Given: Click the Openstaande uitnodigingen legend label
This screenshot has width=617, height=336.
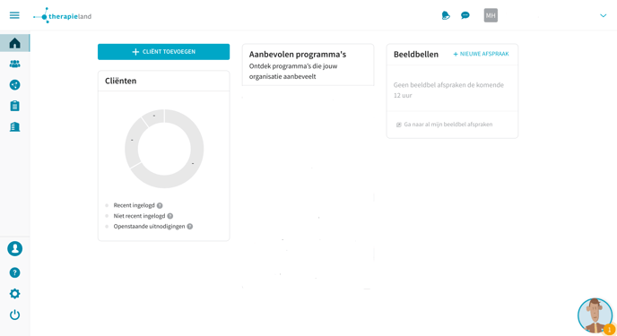Looking at the screenshot, I should click(149, 227).
